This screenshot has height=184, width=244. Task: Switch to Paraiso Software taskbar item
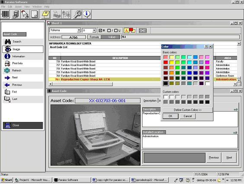(71, 180)
